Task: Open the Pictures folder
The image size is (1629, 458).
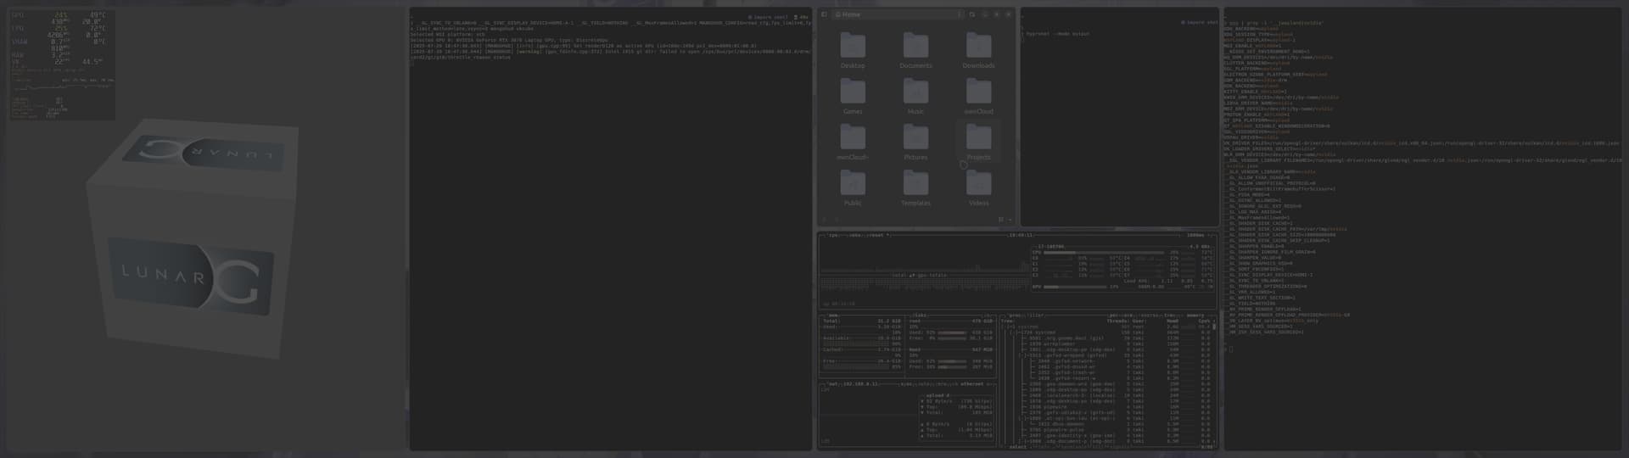Action: [915, 142]
